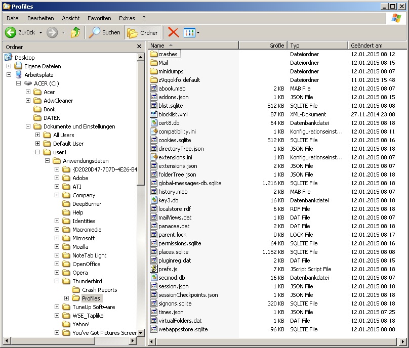
Task: Open the Extras menu
Action: tap(127, 18)
